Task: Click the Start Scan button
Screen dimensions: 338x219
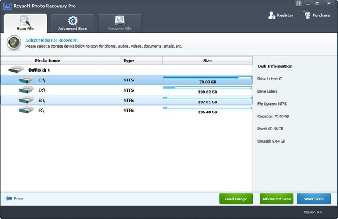Action: (x=314, y=199)
